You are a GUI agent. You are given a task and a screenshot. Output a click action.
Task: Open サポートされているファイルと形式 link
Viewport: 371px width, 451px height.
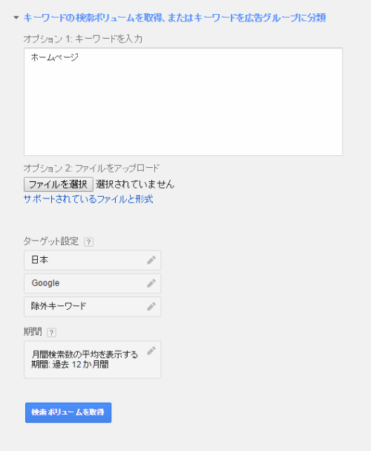(88, 199)
